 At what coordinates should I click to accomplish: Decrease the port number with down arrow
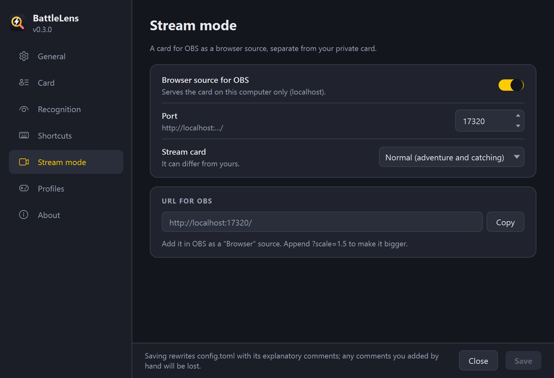[518, 126]
